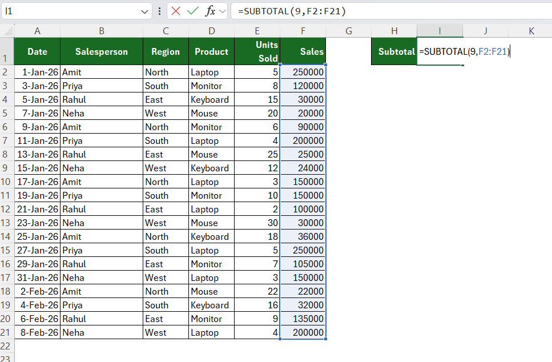
Task: Select the Sales value 24000
Action: tap(303, 168)
